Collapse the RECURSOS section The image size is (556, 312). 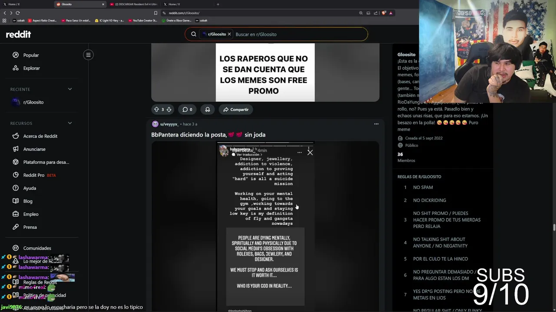[70, 123]
